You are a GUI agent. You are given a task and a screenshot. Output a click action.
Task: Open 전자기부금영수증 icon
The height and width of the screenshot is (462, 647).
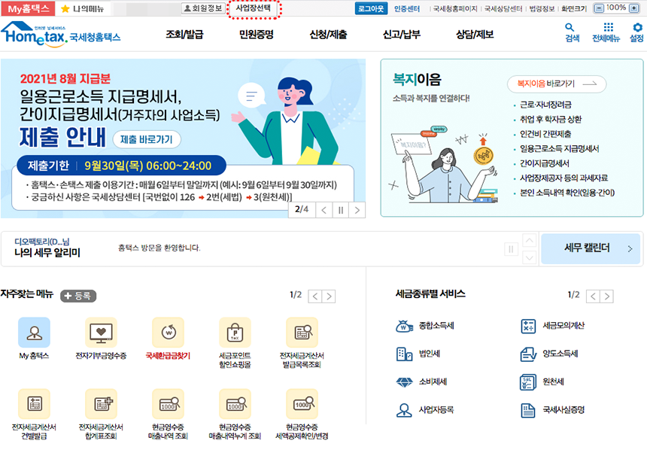point(101,333)
